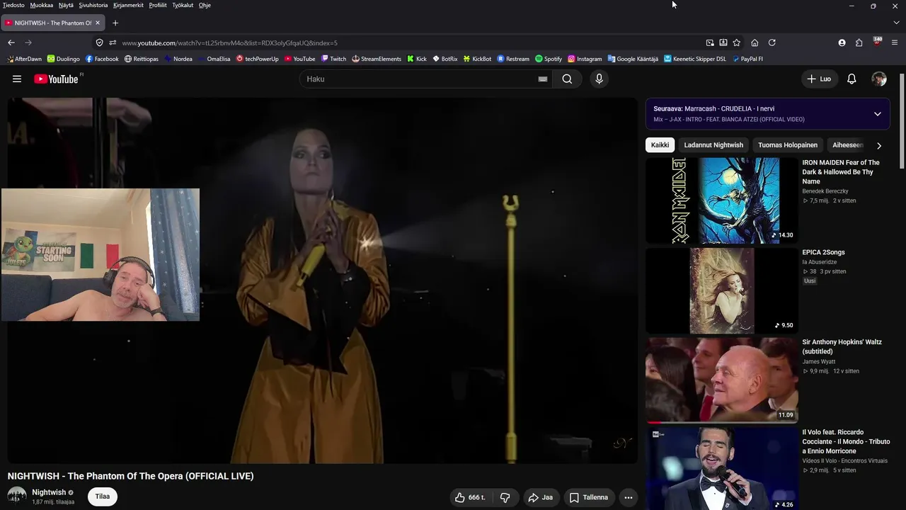The width and height of the screenshot is (906, 510).
Task: Close the NIGHTWISH browser tab
Action: 98,23
